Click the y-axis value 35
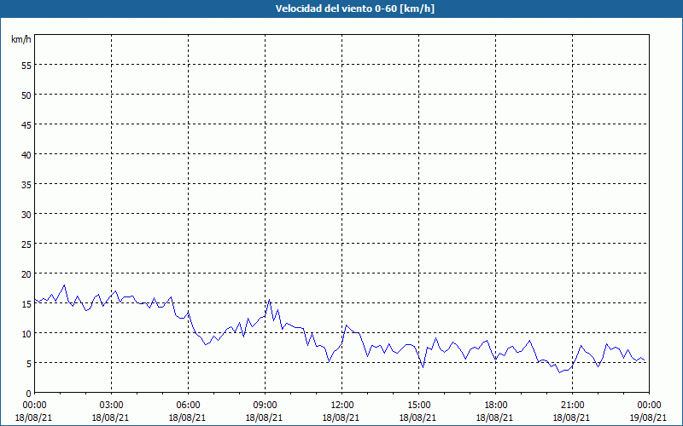The width and height of the screenshot is (683, 426). click(x=26, y=184)
